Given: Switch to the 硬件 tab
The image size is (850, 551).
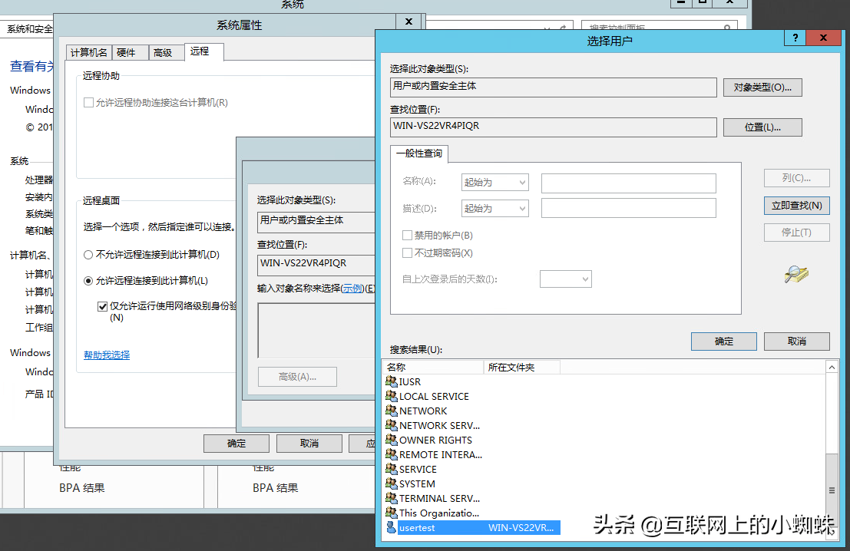Looking at the screenshot, I should 130,52.
